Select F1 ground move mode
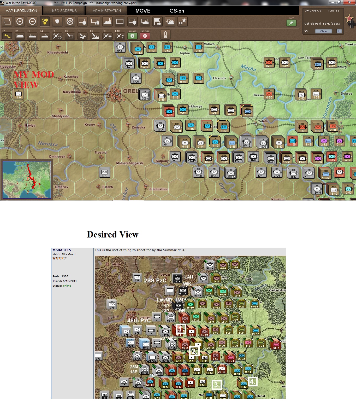The height and width of the screenshot is (418, 356). pos(7,36)
